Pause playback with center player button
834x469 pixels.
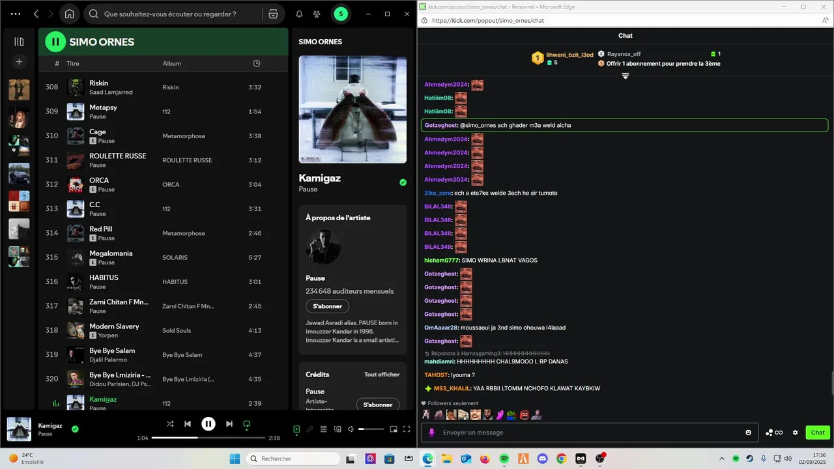point(208,424)
